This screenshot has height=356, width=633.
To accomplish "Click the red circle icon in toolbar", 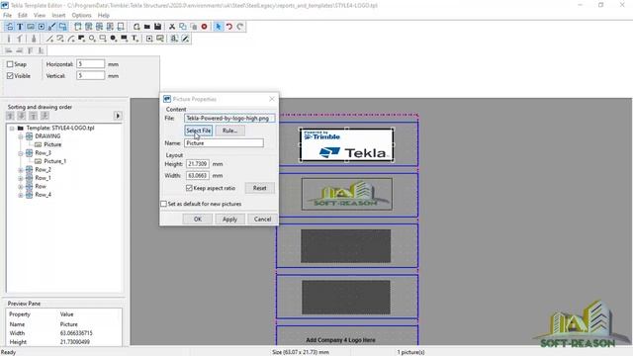I will pos(205,27).
